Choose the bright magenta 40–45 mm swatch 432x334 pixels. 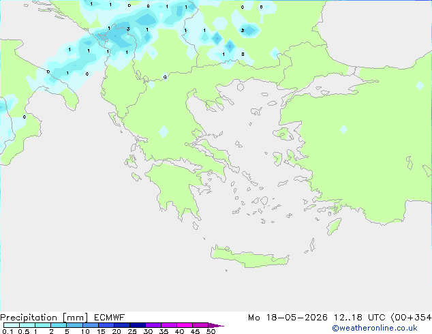(x=185, y=325)
